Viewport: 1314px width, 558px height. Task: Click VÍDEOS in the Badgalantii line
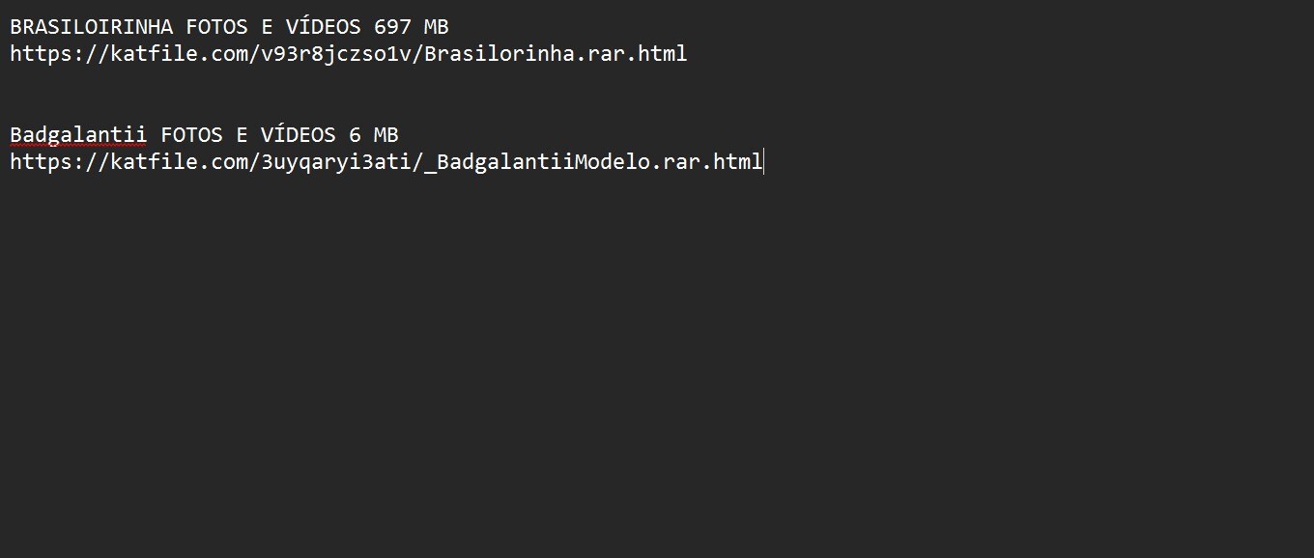point(299,135)
